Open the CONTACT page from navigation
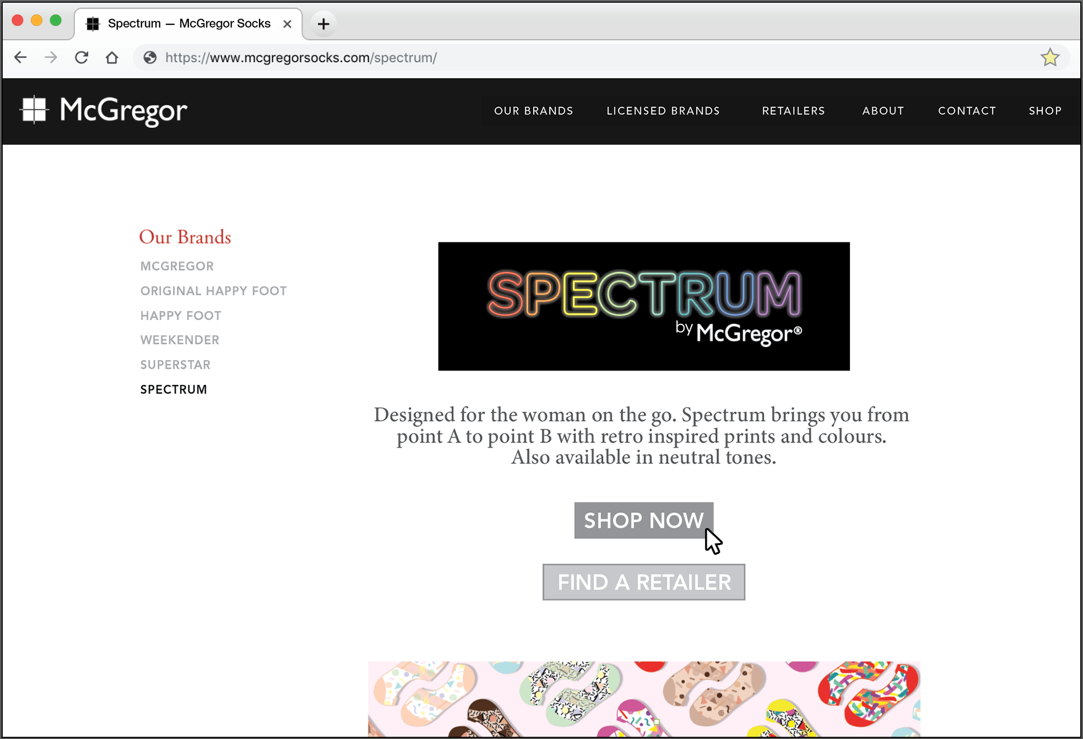 tap(967, 110)
